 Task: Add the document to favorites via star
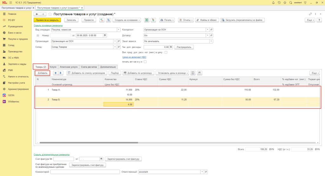pos(50,14)
